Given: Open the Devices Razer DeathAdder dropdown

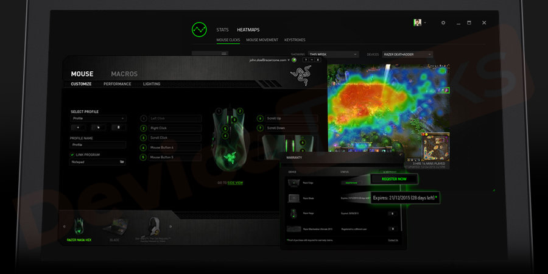Looking at the screenshot, I should 407,55.
